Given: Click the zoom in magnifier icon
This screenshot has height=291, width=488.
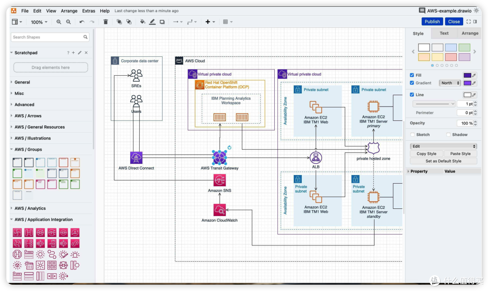Looking at the screenshot, I should pos(58,22).
